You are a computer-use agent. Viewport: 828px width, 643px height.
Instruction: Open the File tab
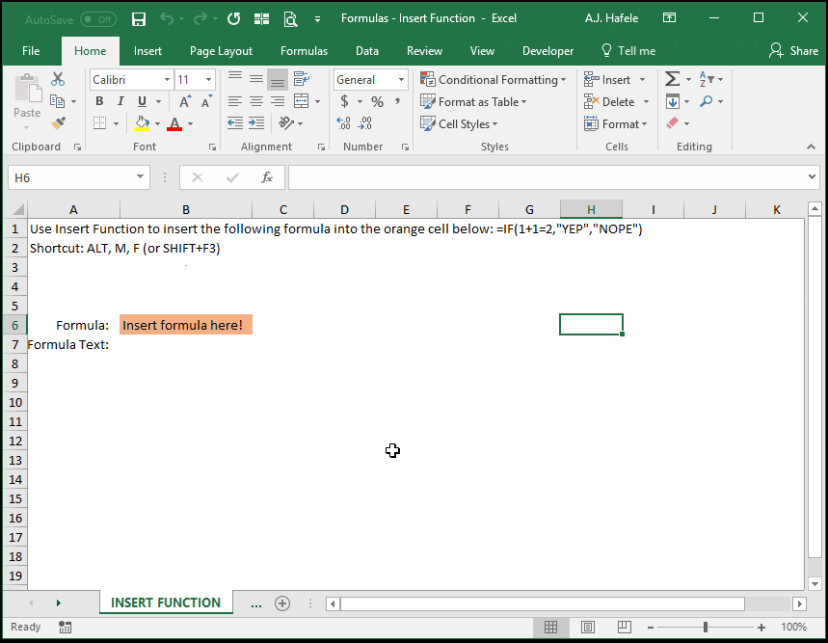tap(31, 51)
